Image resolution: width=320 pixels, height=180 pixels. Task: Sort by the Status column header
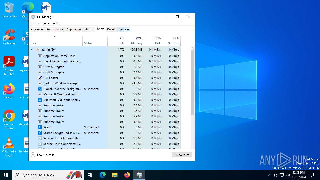[95, 41]
